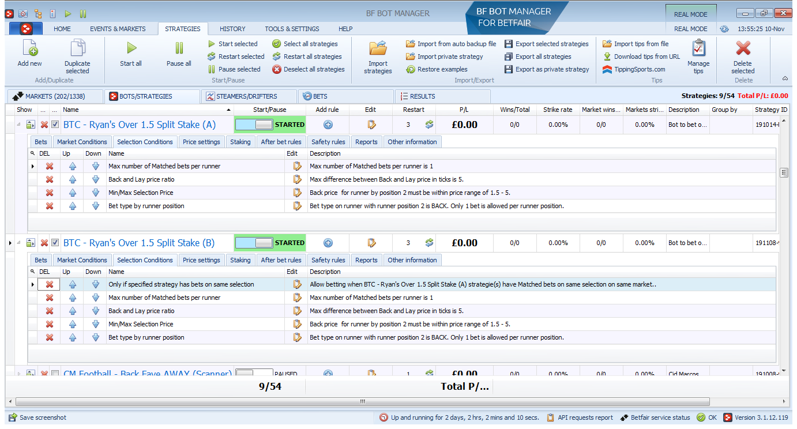Click the Duplicate selected icon

coord(77,48)
